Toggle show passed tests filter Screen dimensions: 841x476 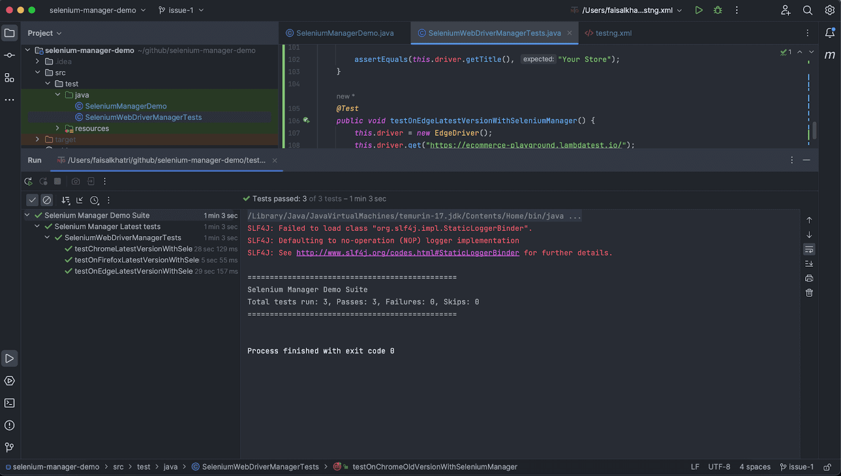[x=32, y=200]
